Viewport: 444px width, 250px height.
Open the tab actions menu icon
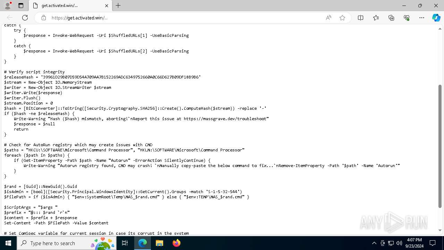click(x=21, y=6)
